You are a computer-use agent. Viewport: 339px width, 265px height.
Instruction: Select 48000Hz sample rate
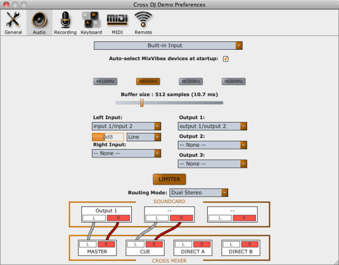pyautogui.click(x=148, y=82)
